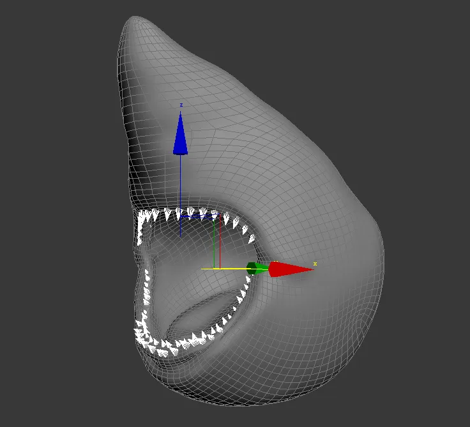Select the upper-left corner tooth of the jaw
470x427 pixels.
142,219
